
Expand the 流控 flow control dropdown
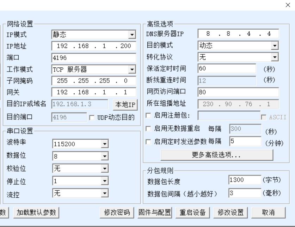pyautogui.click(x=105, y=193)
